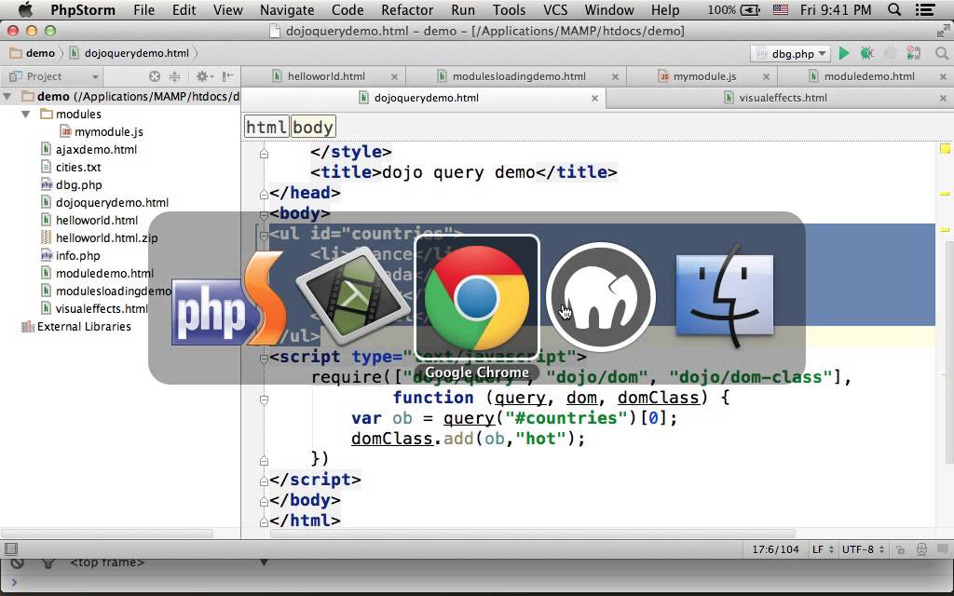Open the dbg.php run configuration dropdown
The width and height of the screenshot is (954, 596).
tap(790, 53)
